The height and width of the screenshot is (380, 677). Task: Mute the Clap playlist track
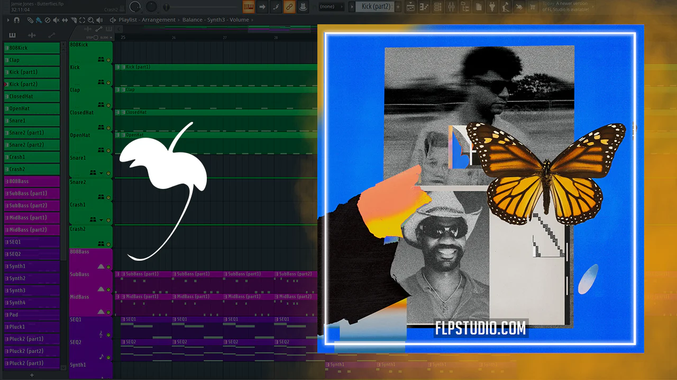tap(108, 106)
